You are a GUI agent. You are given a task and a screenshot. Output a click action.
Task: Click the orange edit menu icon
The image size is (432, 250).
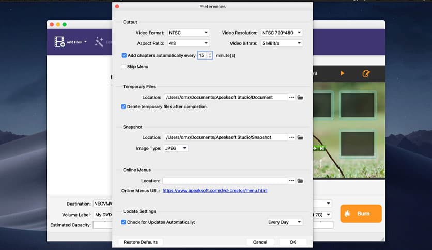click(366, 73)
